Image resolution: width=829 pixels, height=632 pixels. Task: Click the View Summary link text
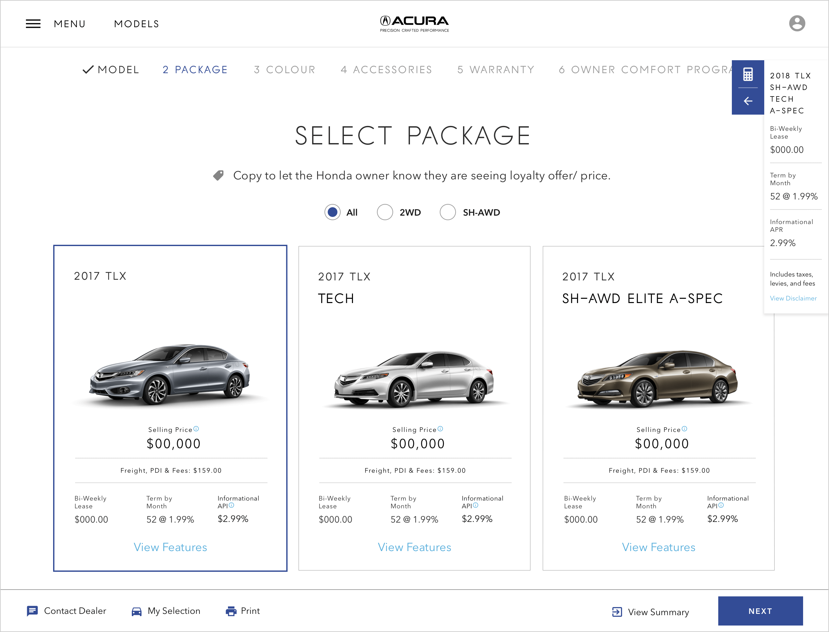658,612
